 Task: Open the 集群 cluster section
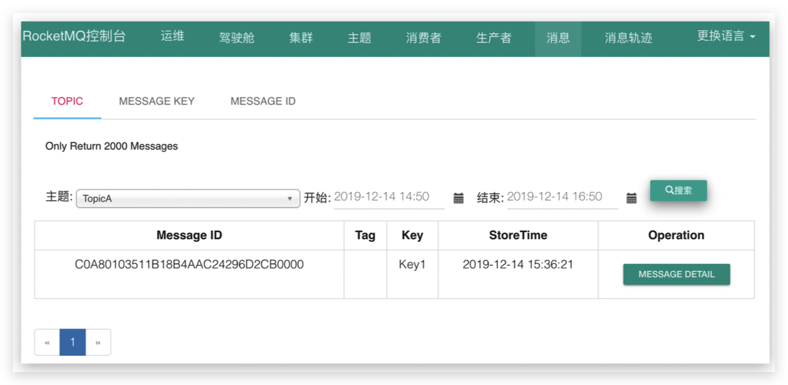[300, 38]
